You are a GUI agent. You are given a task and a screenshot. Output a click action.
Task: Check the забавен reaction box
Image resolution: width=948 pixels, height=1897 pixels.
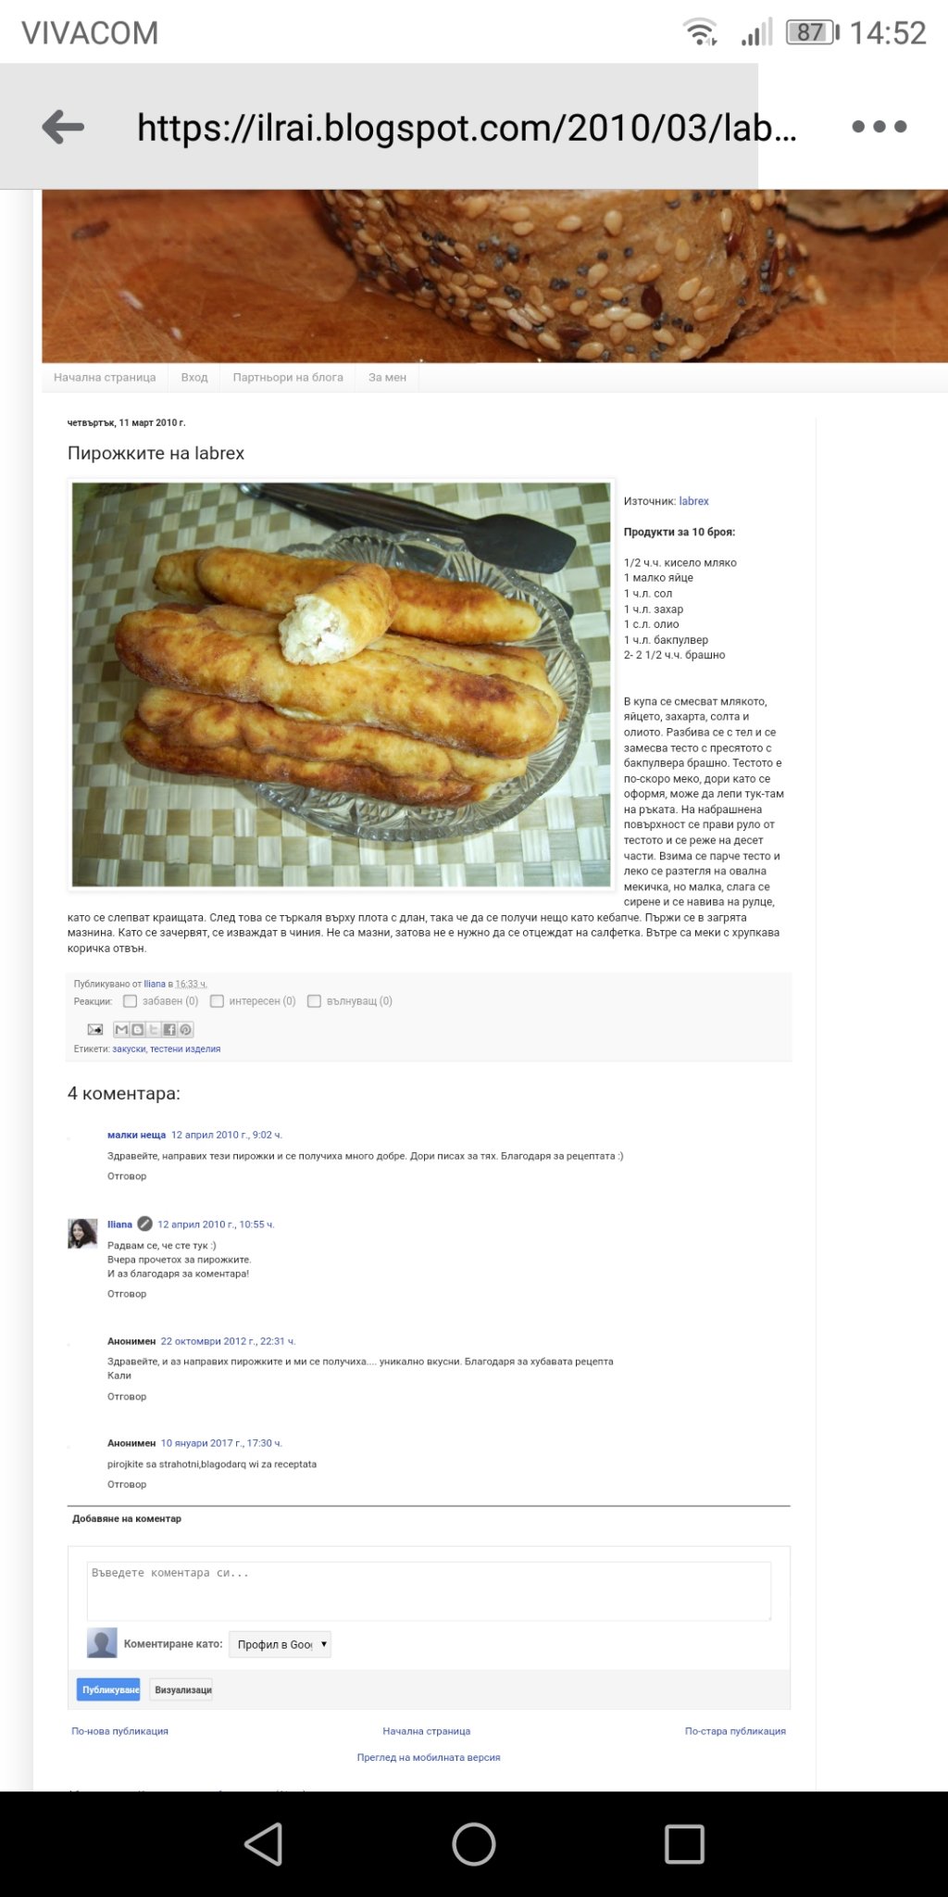(131, 1001)
